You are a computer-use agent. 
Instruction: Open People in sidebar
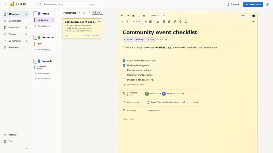(16, 34)
